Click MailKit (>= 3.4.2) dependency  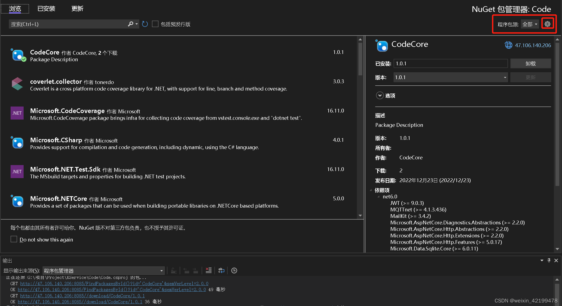pyautogui.click(x=411, y=216)
